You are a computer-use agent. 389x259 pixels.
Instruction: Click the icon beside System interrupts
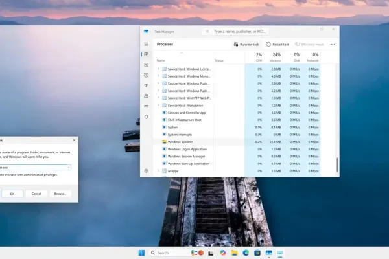point(164,135)
